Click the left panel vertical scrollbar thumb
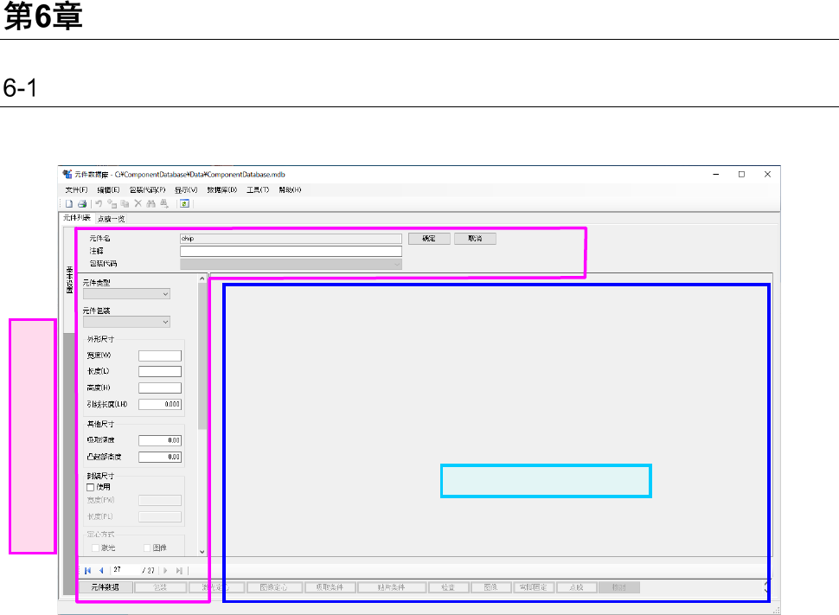Screen dimensions: 839x615 coord(202,356)
